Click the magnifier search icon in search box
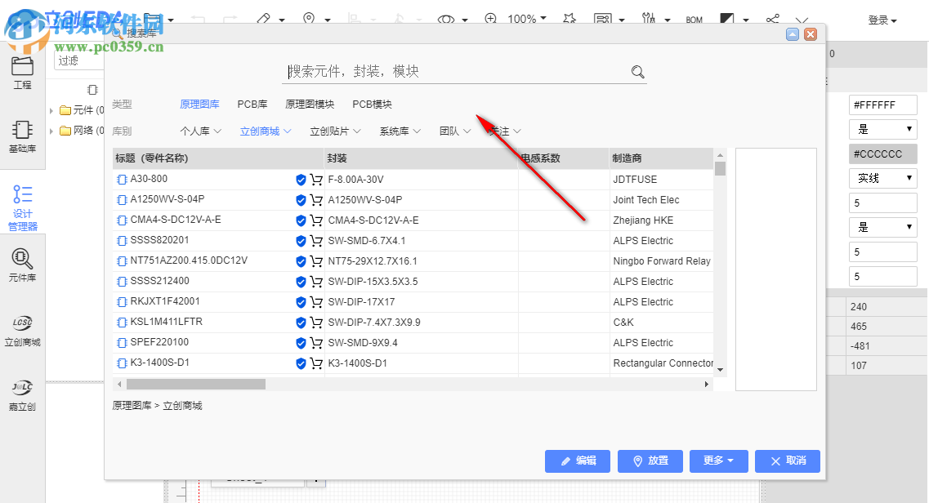The image size is (929, 503). pos(637,72)
